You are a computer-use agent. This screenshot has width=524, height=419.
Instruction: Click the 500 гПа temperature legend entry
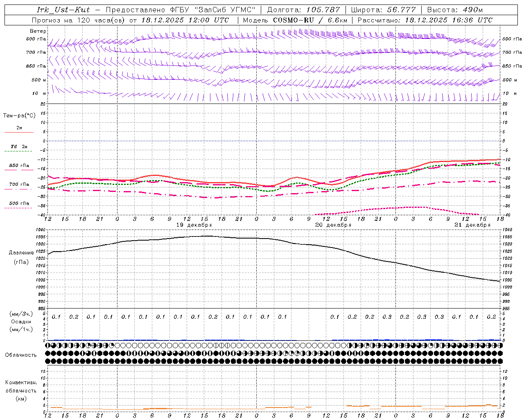19,203
